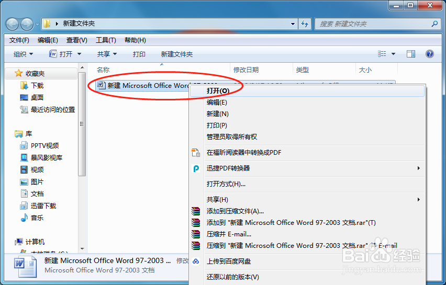The image size is (446, 285).
Task: Open the 视频 library
Action: coord(32,169)
